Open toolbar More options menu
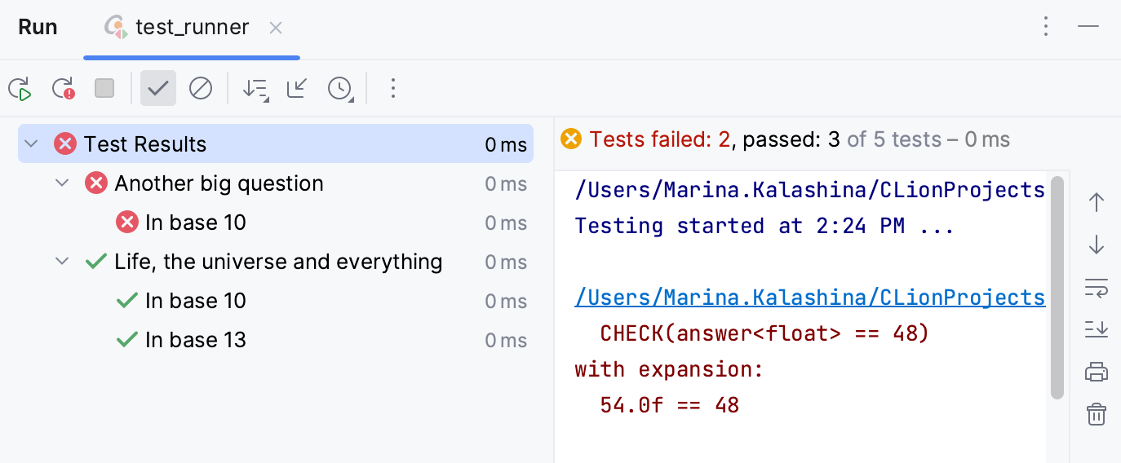This screenshot has width=1121, height=463. (x=393, y=88)
